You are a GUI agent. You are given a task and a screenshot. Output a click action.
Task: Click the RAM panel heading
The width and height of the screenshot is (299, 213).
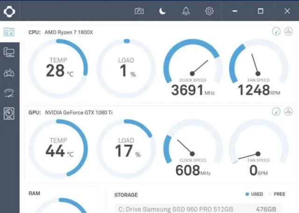[34, 193]
